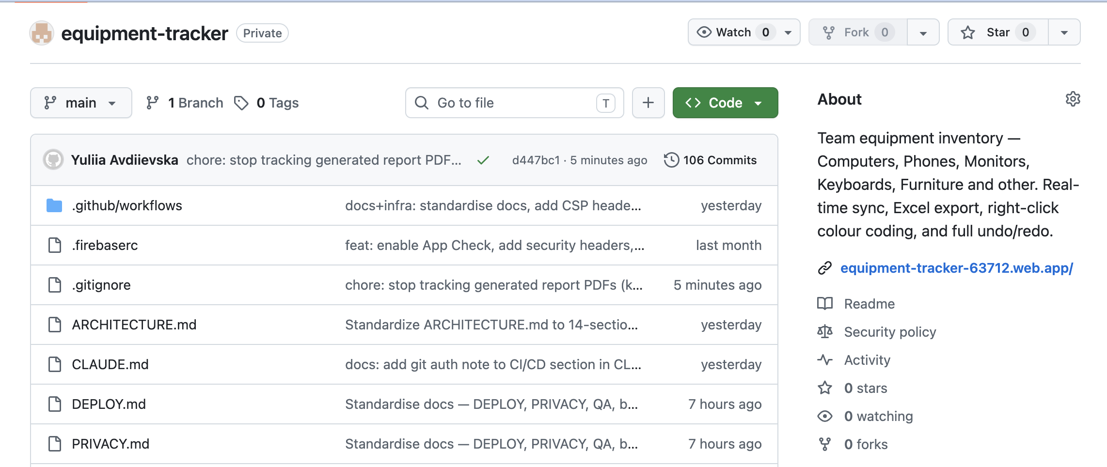
Task: Click the green commit status checkmark
Action: coord(483,160)
